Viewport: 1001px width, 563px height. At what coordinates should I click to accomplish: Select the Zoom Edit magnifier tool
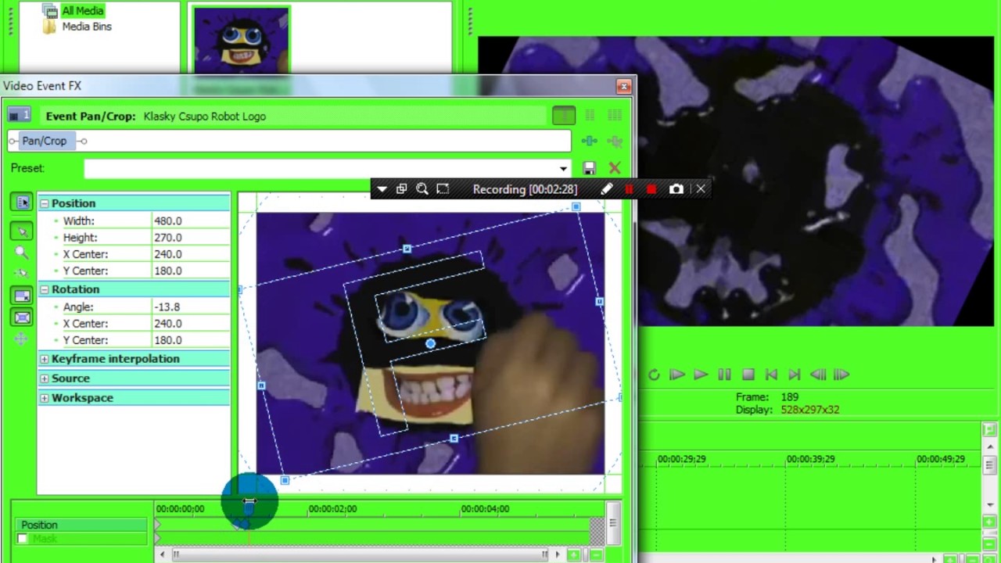pos(22,253)
